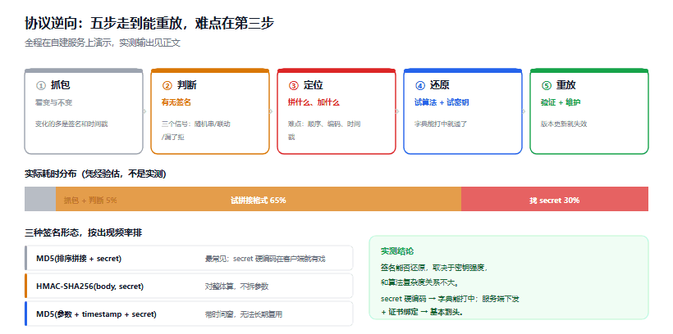Click the circled number ③ icon beside 定位

pos(293,86)
